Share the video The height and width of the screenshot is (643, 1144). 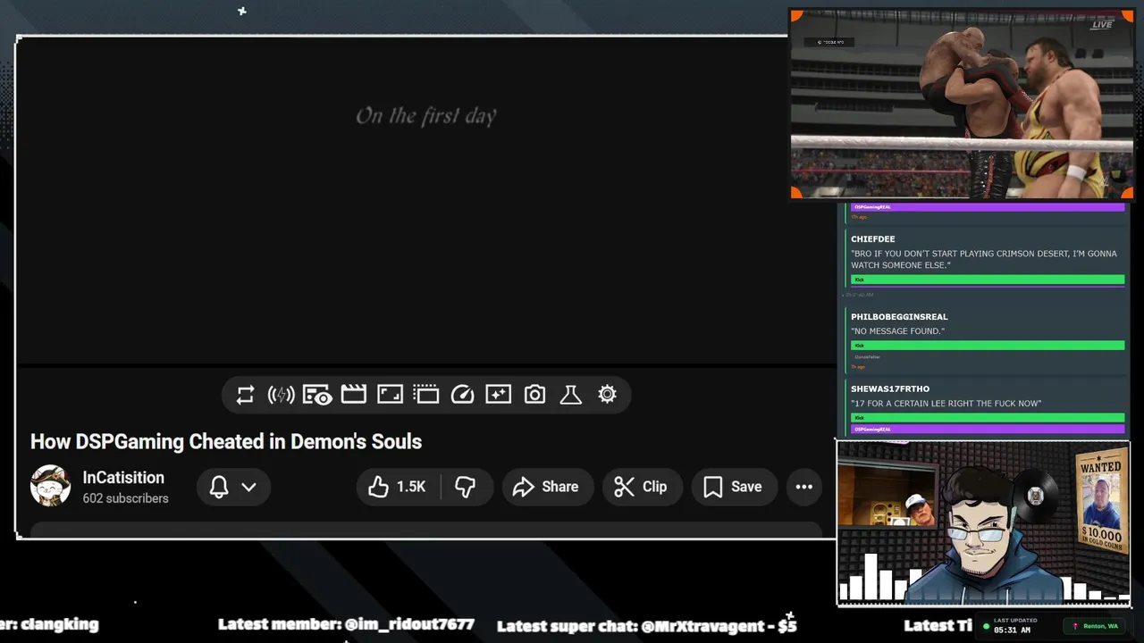(547, 487)
